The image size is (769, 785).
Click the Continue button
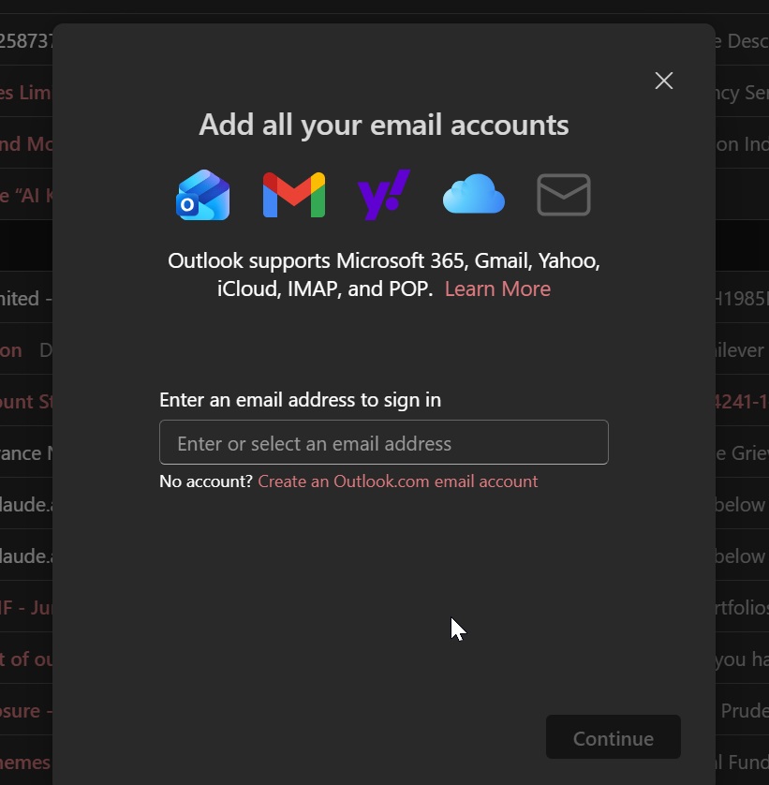pos(614,737)
